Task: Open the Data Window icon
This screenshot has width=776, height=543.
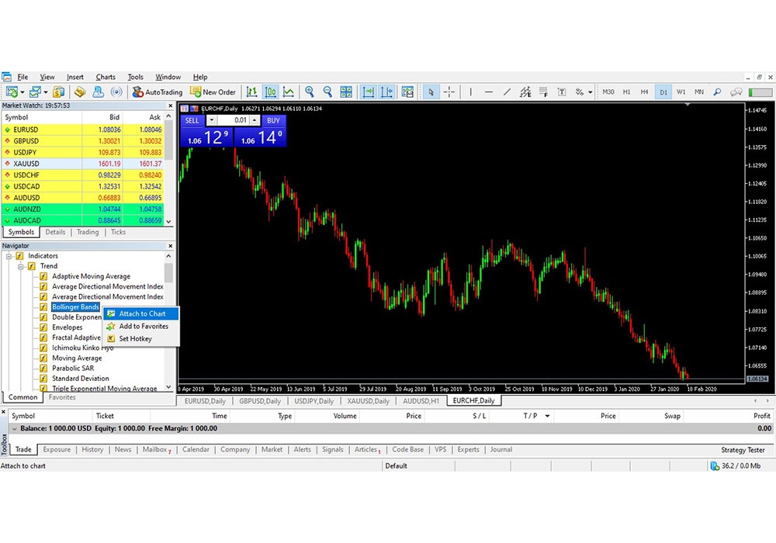Action: (x=80, y=92)
